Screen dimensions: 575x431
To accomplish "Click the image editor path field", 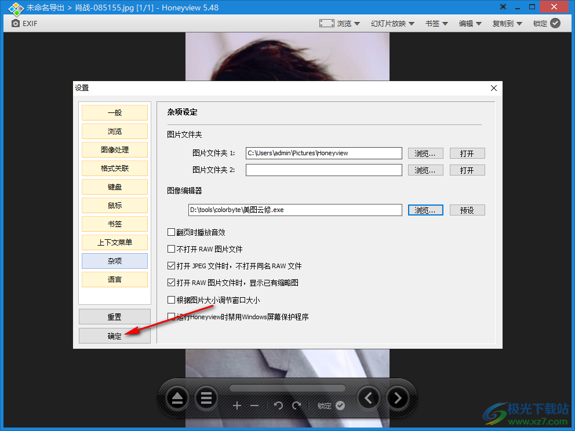I will (295, 210).
